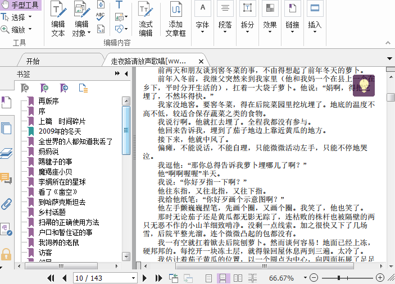This screenshot has width=395, height=284.
Task: Open the zoom percentage dropdown arrow
Action: [305, 278]
